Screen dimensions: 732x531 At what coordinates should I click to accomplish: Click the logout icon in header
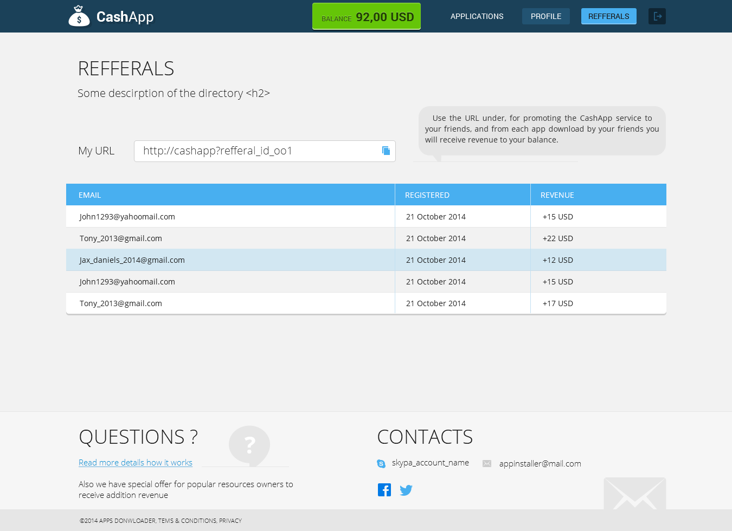657,16
